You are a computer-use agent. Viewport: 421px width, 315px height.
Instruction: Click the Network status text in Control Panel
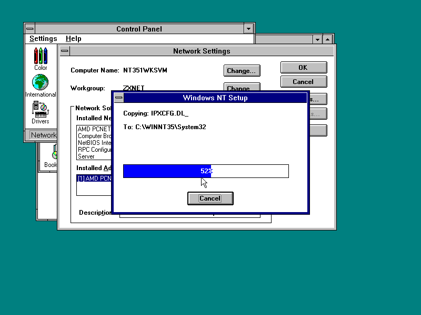(44, 135)
